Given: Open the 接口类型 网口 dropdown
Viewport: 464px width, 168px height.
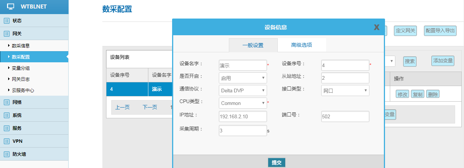Looking at the screenshot, I should pyautogui.click(x=345, y=90).
